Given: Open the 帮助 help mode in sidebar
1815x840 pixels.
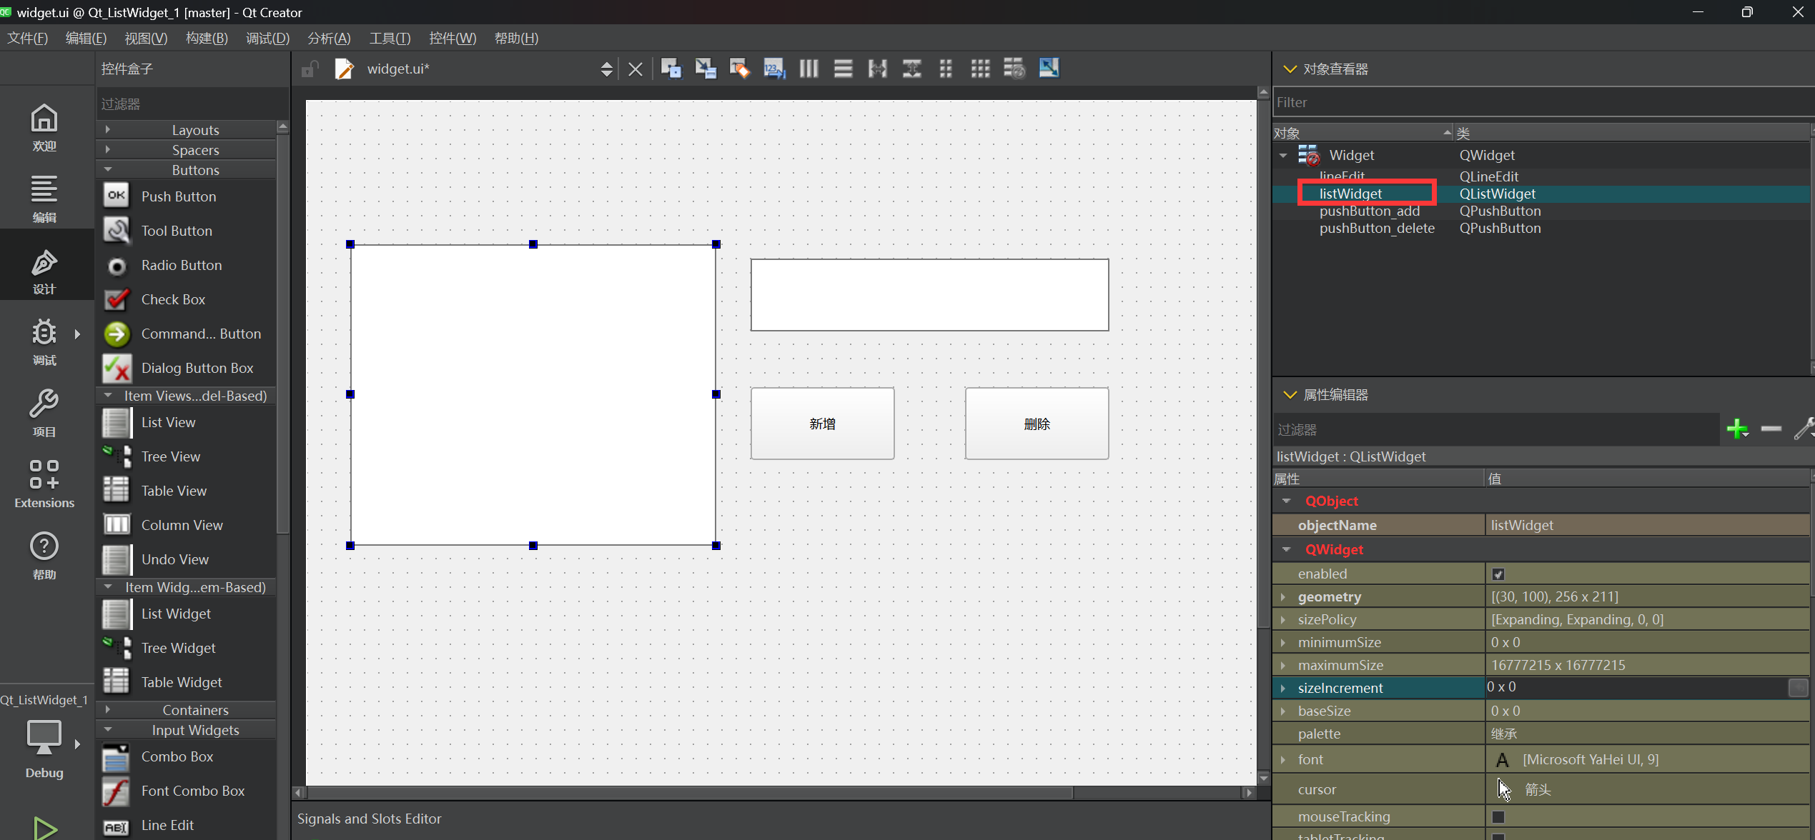Looking at the screenshot, I should 44,556.
